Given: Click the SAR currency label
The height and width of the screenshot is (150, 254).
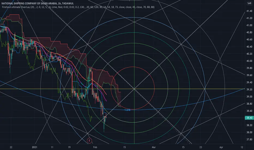Looking at the screenshot, I should pos(249,3).
